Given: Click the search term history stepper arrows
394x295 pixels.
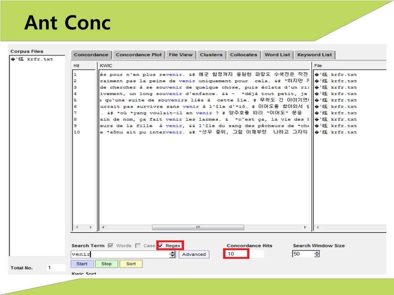Looking at the screenshot, I should tap(172, 254).
